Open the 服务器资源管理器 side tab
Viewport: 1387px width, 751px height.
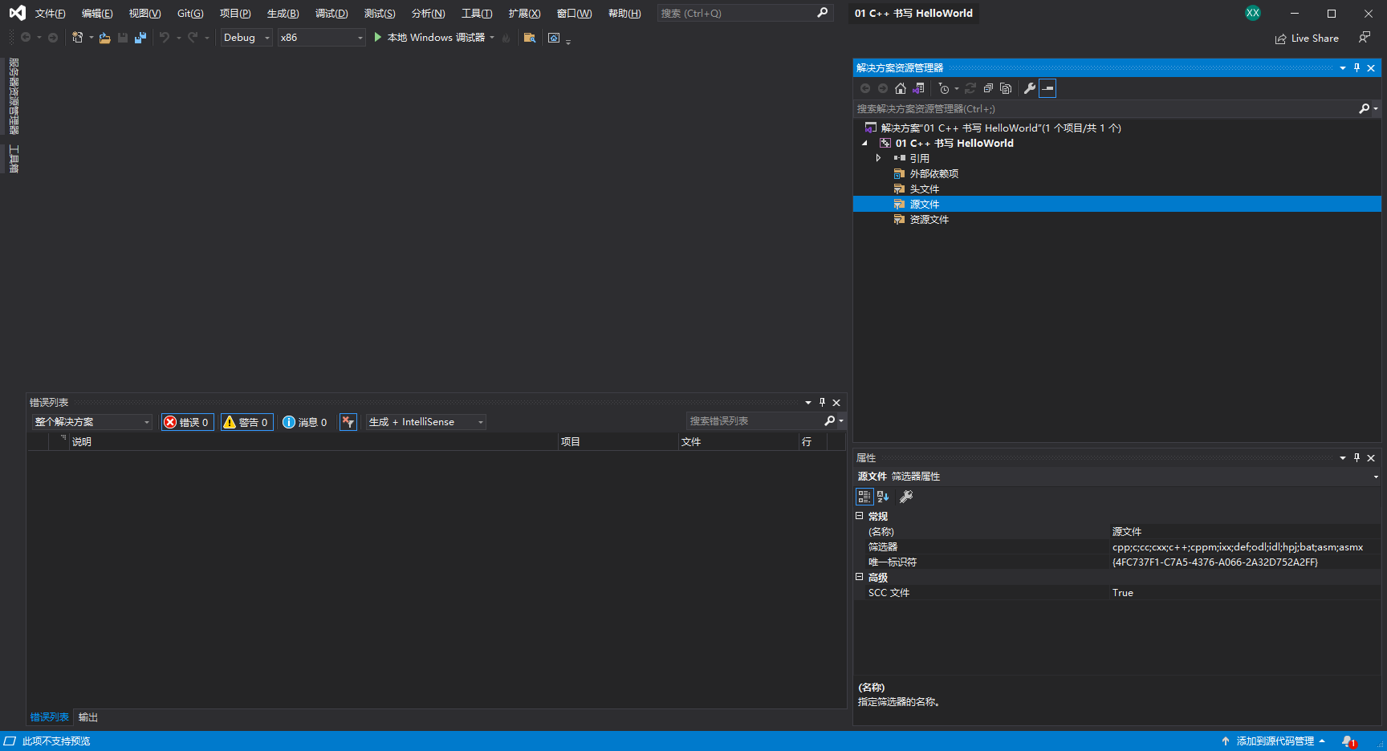(14, 96)
